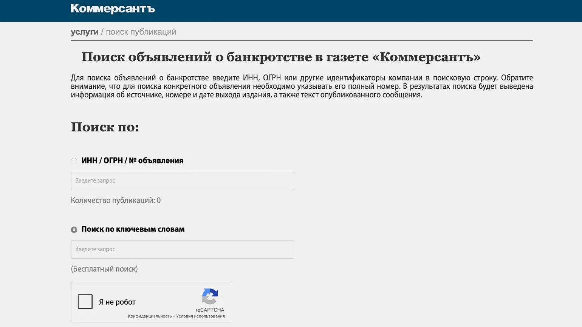Click the reCAPTCHA caption under the logo
The height and width of the screenshot is (327, 582).
tap(210, 310)
